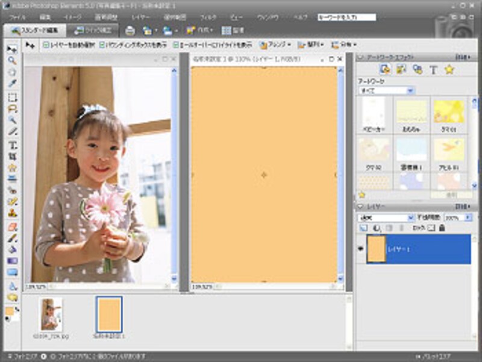Viewport: 482px width, 362px height.
Task: Select the Horizontal Type tool in toolbox
Action: [x=12, y=145]
